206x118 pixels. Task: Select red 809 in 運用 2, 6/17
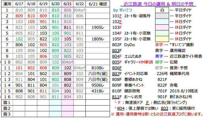point(19,16)
